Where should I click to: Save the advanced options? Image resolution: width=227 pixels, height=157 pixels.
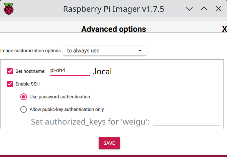(x=109, y=143)
